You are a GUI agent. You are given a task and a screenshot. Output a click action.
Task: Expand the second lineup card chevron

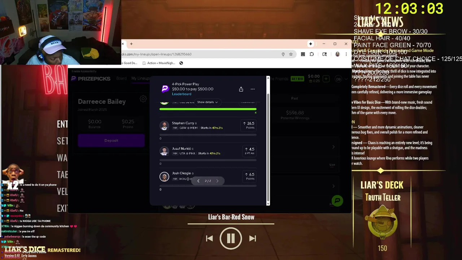(334, 186)
